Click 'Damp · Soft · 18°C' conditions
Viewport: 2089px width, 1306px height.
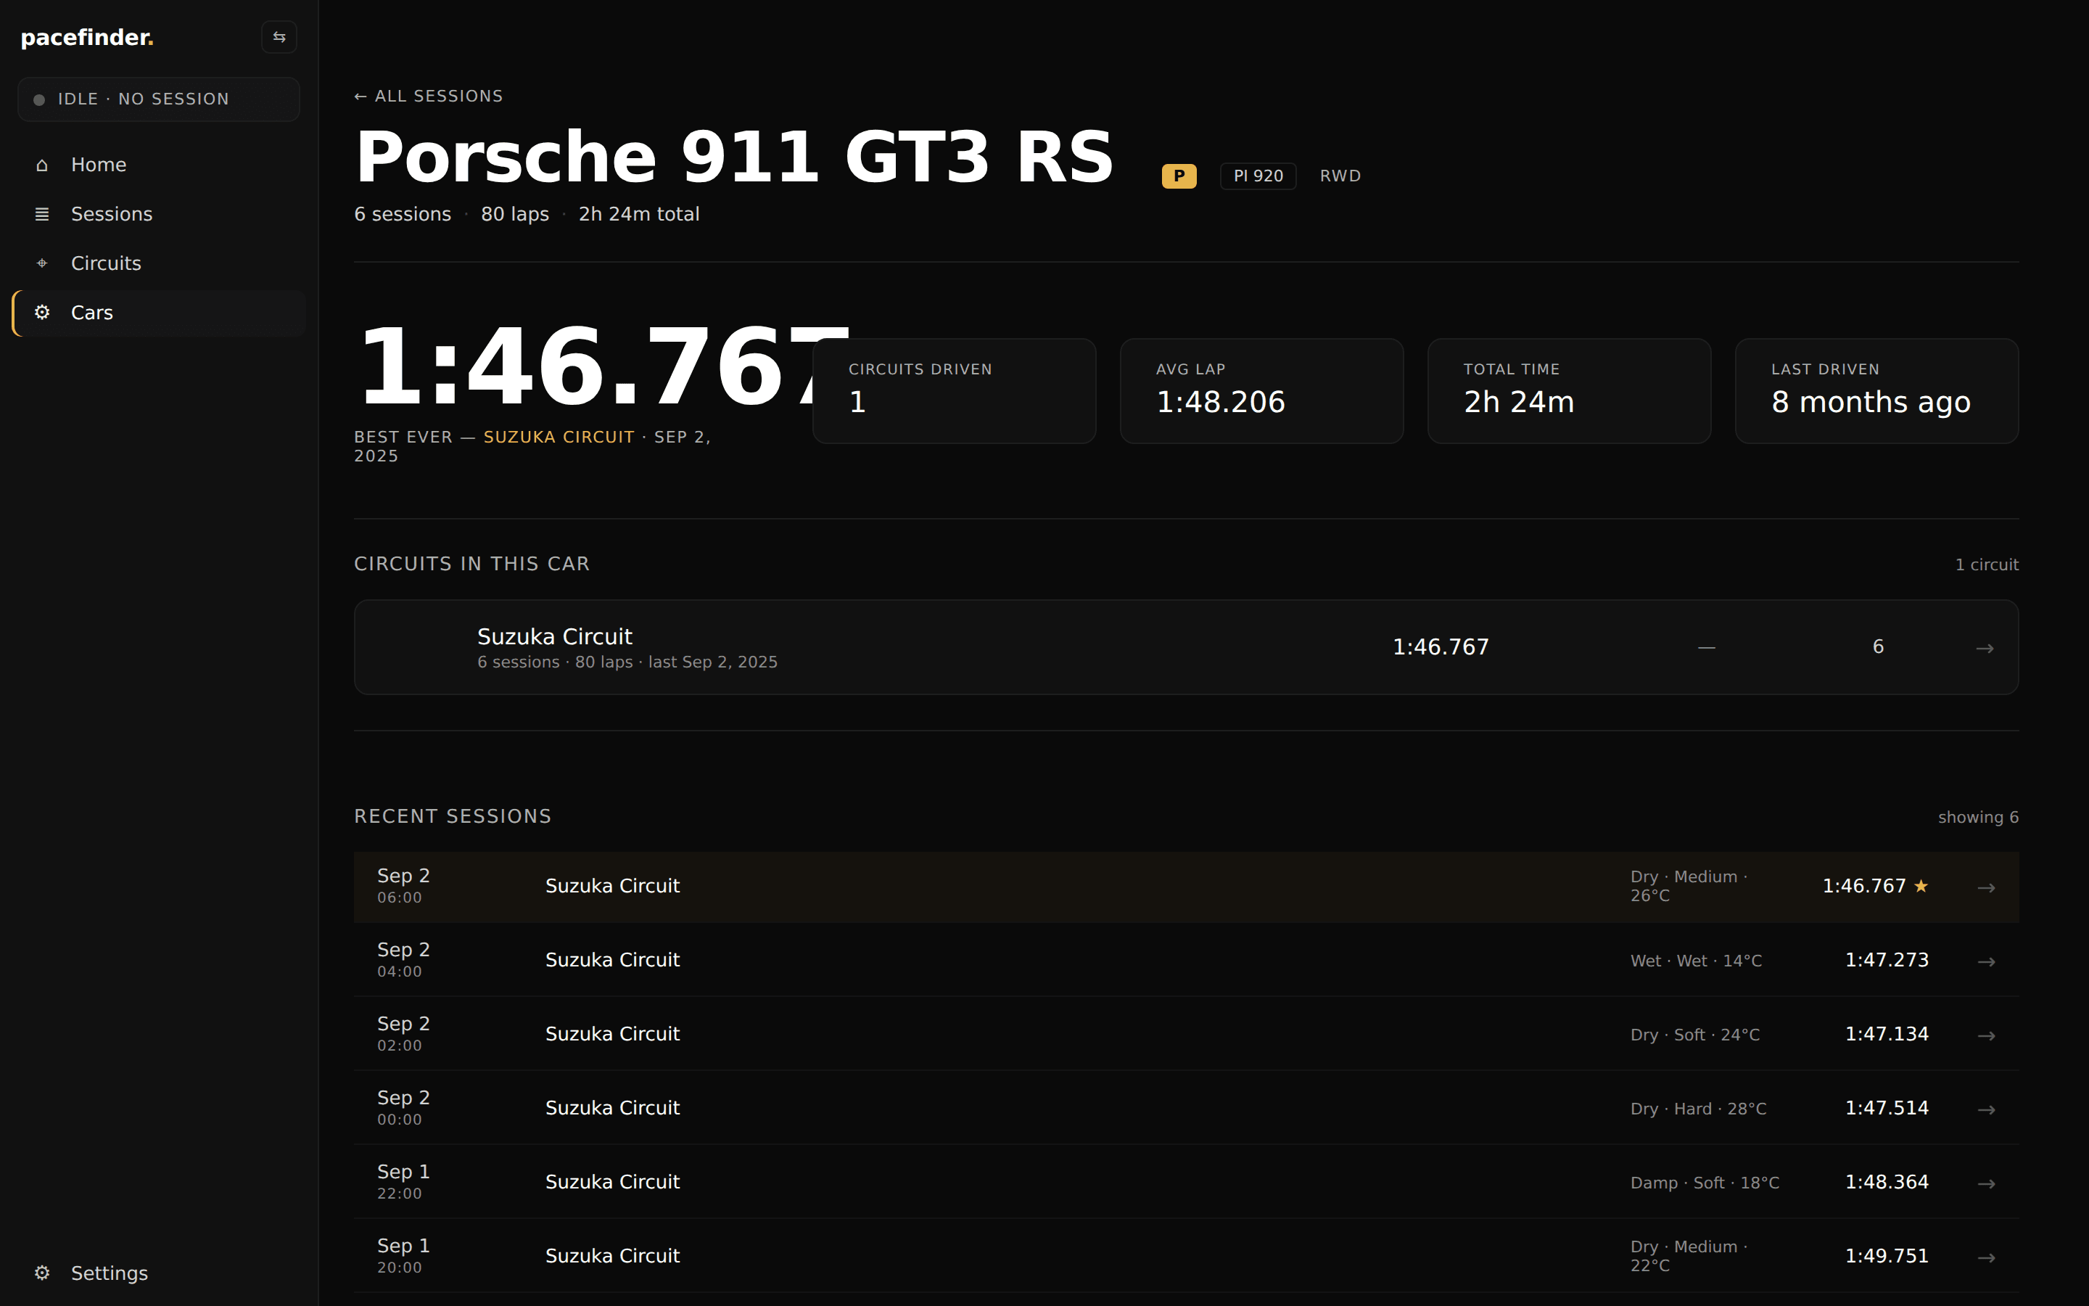(x=1705, y=1183)
